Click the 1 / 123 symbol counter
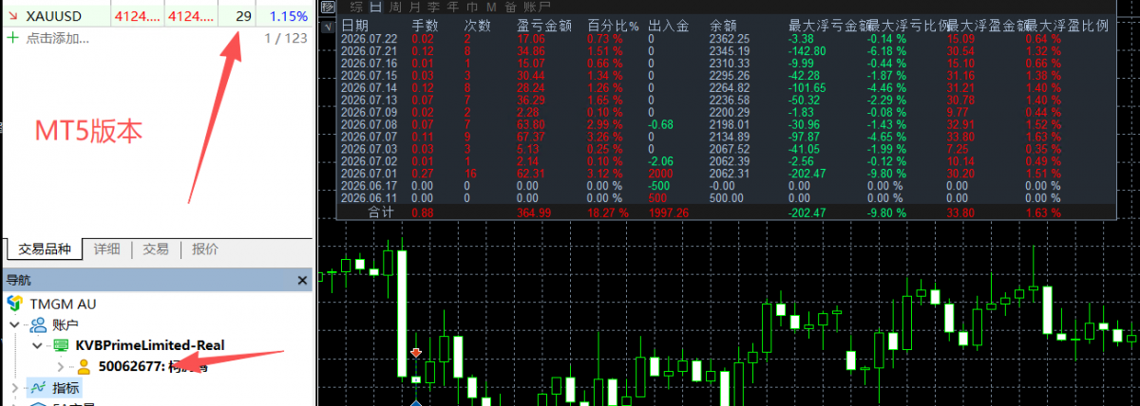Image resolution: width=1140 pixels, height=406 pixels. click(285, 38)
